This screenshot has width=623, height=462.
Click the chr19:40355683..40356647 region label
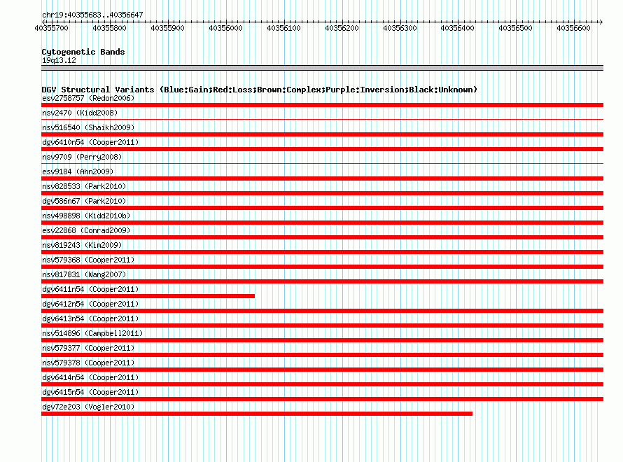tap(92, 15)
